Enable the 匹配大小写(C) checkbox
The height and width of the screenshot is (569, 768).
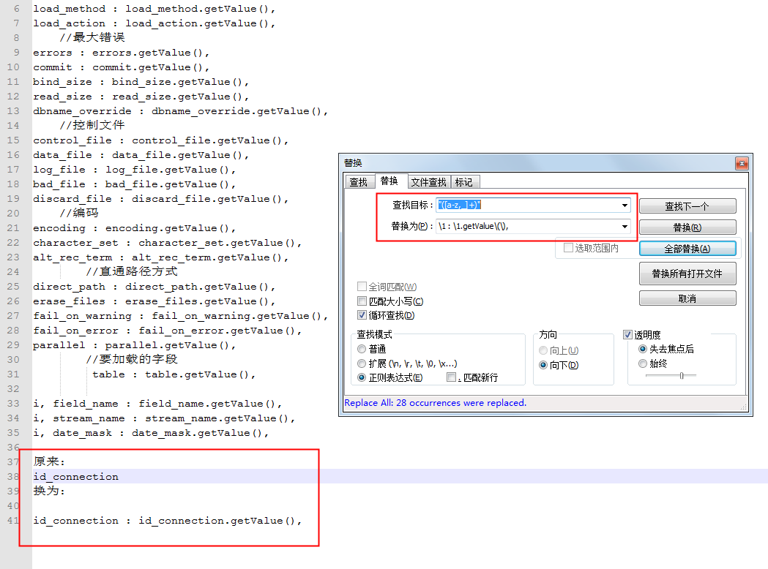pos(362,301)
